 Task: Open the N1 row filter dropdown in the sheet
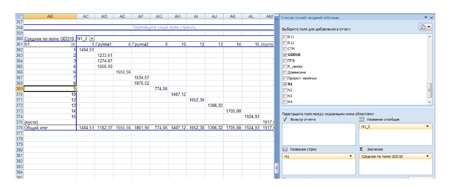pyautogui.click(x=73, y=44)
